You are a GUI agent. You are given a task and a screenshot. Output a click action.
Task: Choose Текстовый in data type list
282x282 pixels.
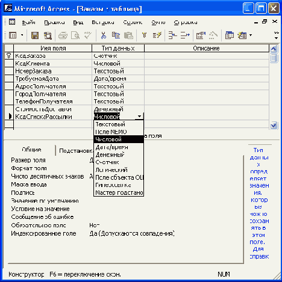tap(119, 124)
